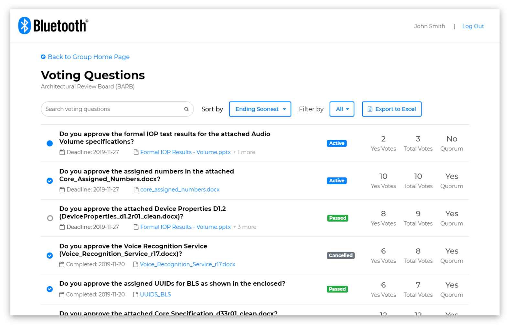Image resolution: width=510 pixels, height=327 pixels.
Task: Click into the Search voting questions field
Action: (117, 109)
